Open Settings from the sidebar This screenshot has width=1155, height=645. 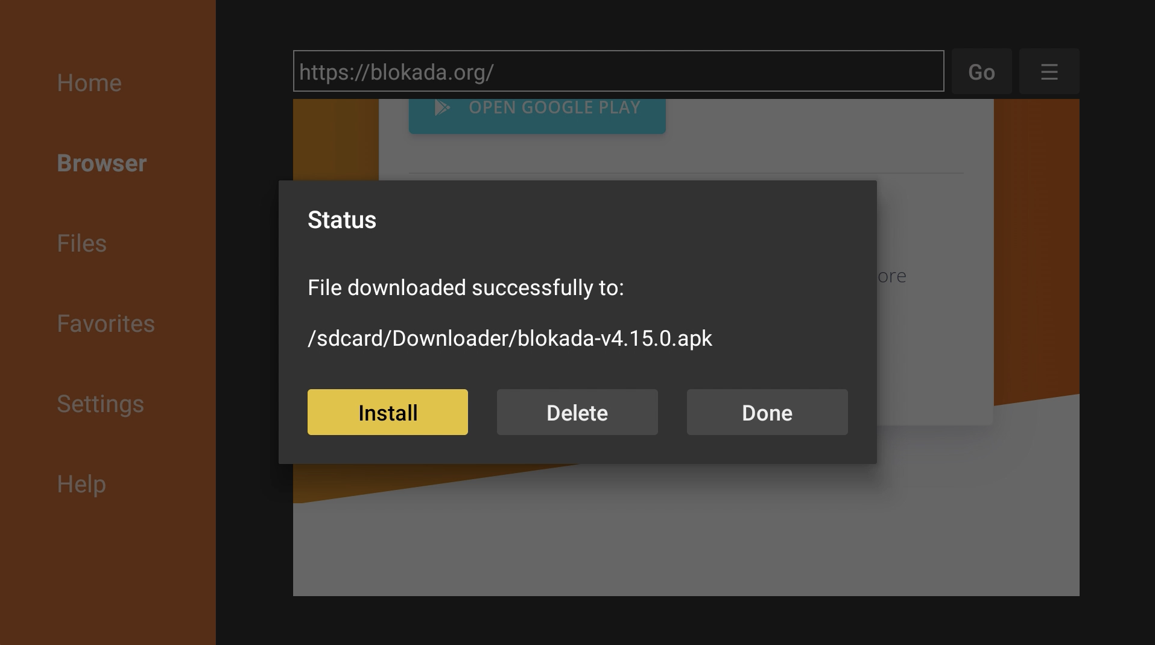click(100, 404)
